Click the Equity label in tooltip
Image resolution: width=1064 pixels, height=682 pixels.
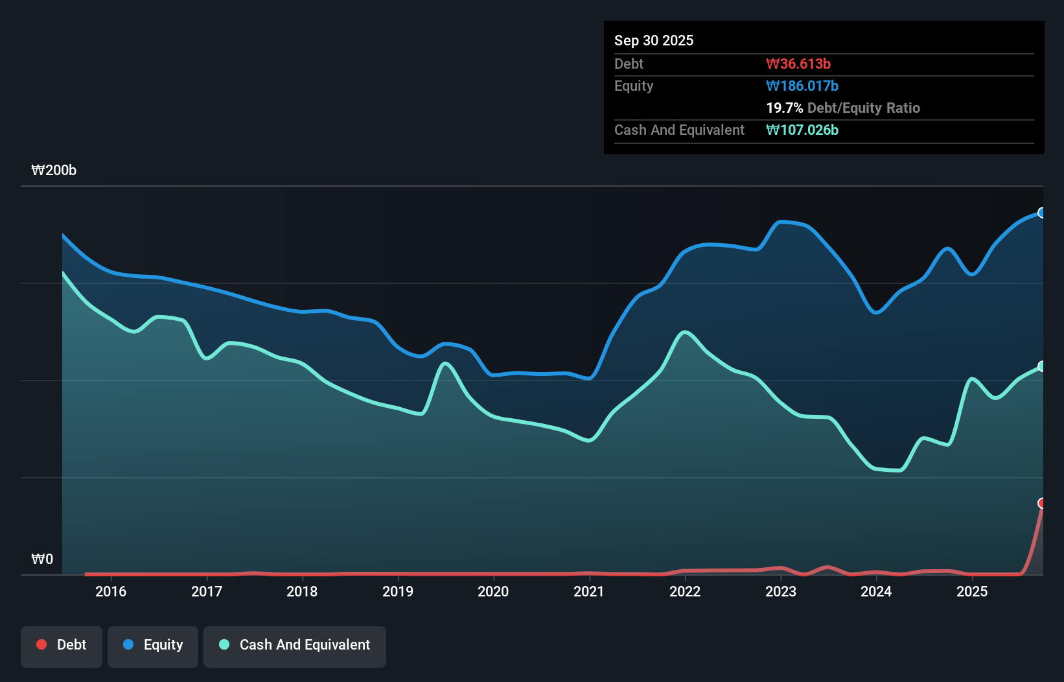tap(634, 86)
